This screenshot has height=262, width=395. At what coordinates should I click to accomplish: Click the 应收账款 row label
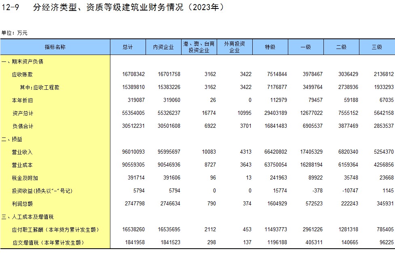(x=22, y=74)
